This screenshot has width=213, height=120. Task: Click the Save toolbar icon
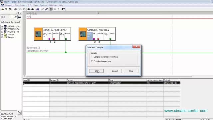click(6, 9)
